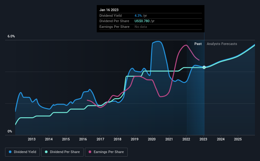
Task: Click the highlighted data point marker at 2023
Action: point(204,67)
